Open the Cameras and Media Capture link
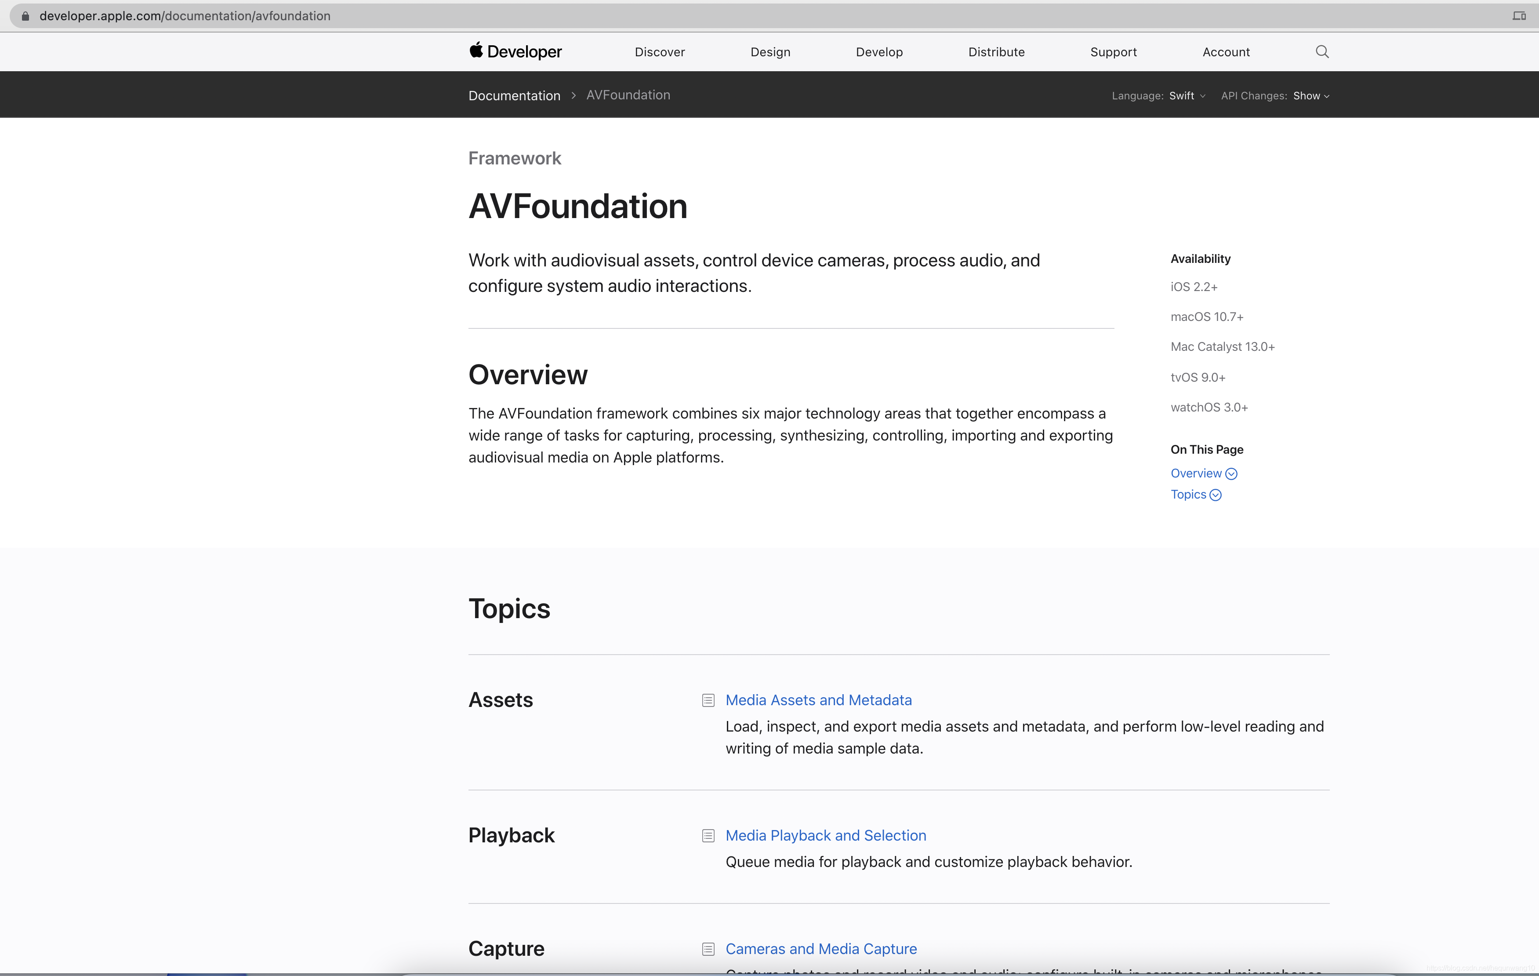Image resolution: width=1539 pixels, height=976 pixels. click(820, 949)
